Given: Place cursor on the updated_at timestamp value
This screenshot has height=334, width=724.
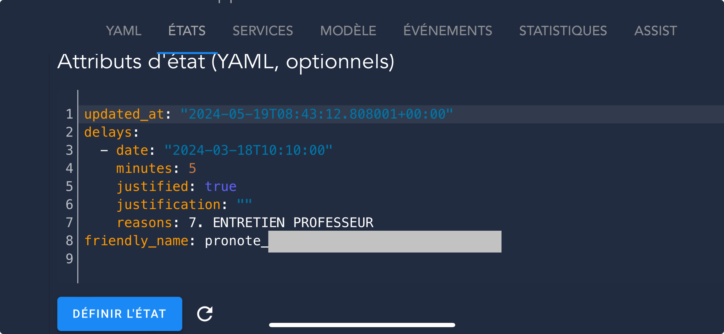Looking at the screenshot, I should click(317, 114).
